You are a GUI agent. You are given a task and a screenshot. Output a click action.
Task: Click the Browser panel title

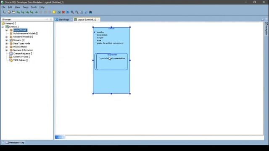7,20
